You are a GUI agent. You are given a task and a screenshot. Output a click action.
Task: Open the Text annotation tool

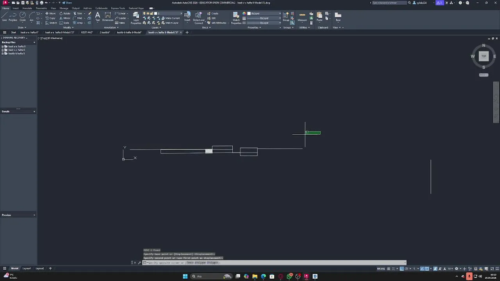[98, 16]
